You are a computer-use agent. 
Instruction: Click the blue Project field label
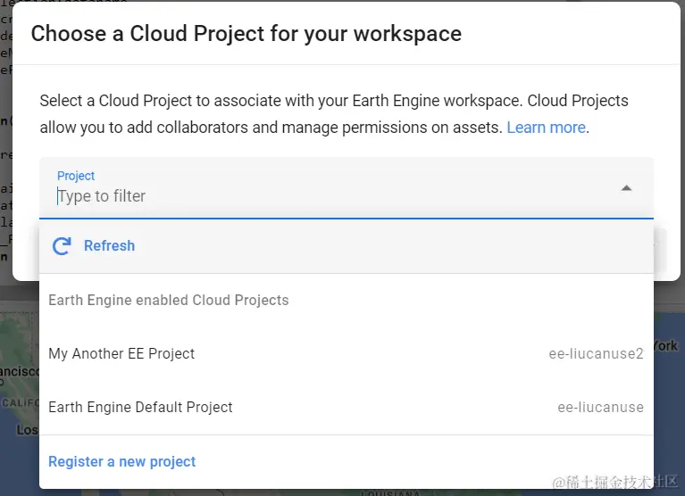click(x=76, y=177)
